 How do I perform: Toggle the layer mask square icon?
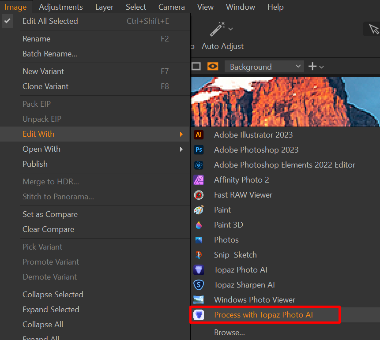196,66
